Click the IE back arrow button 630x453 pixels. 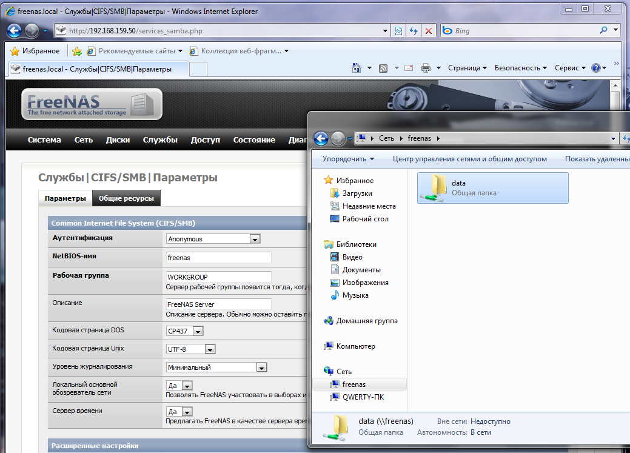click(15, 30)
